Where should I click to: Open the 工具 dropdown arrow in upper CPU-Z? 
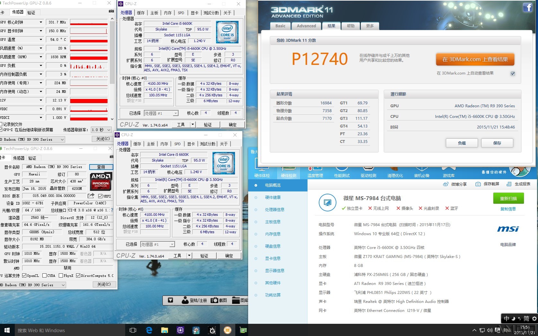(193, 125)
